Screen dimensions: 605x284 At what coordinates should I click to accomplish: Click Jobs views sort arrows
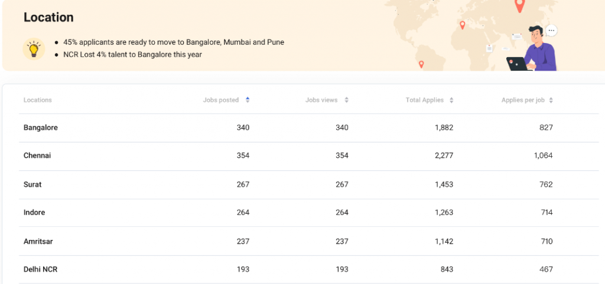coord(346,100)
